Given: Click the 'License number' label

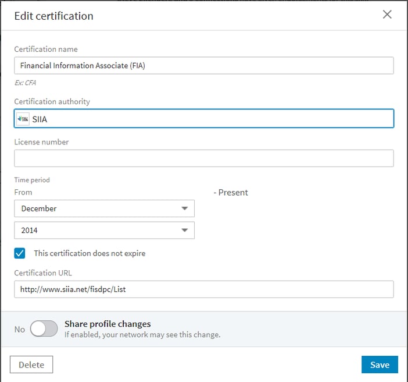Looking at the screenshot, I should click(42, 142).
